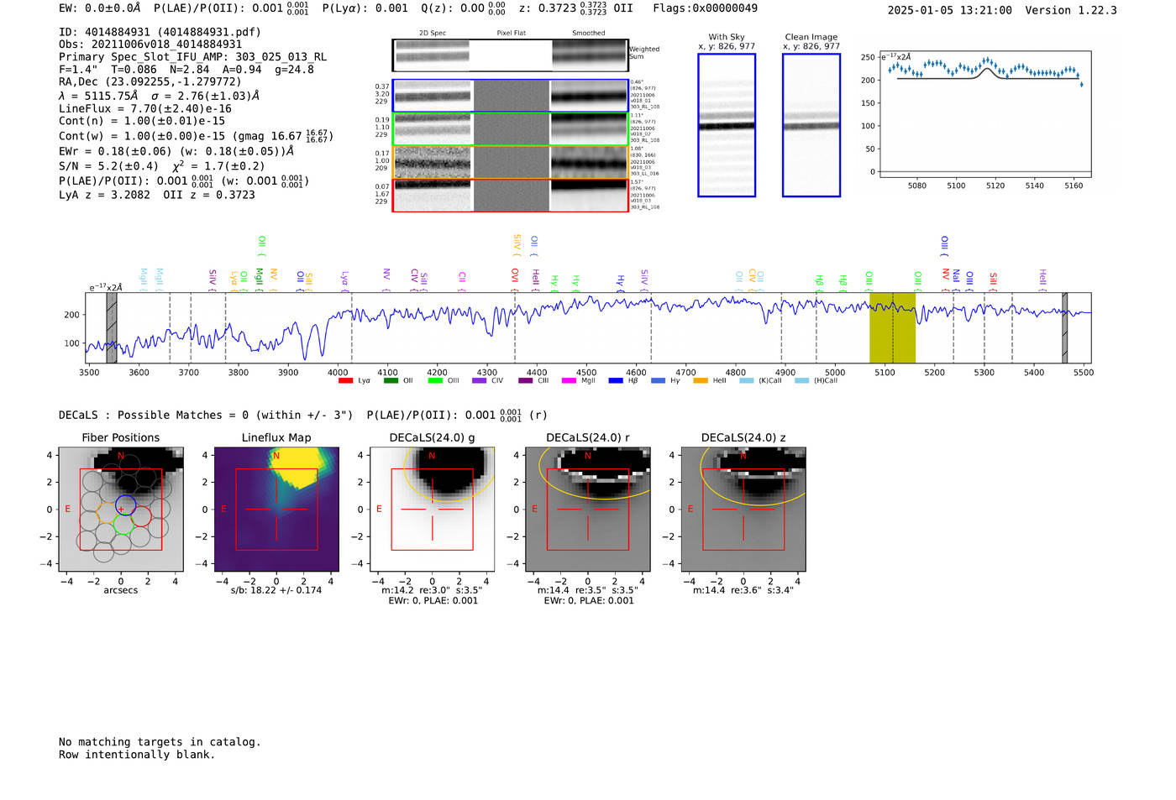Open the DECaLS(24.0) z cutout
The height and width of the screenshot is (800, 1176).
(743, 509)
